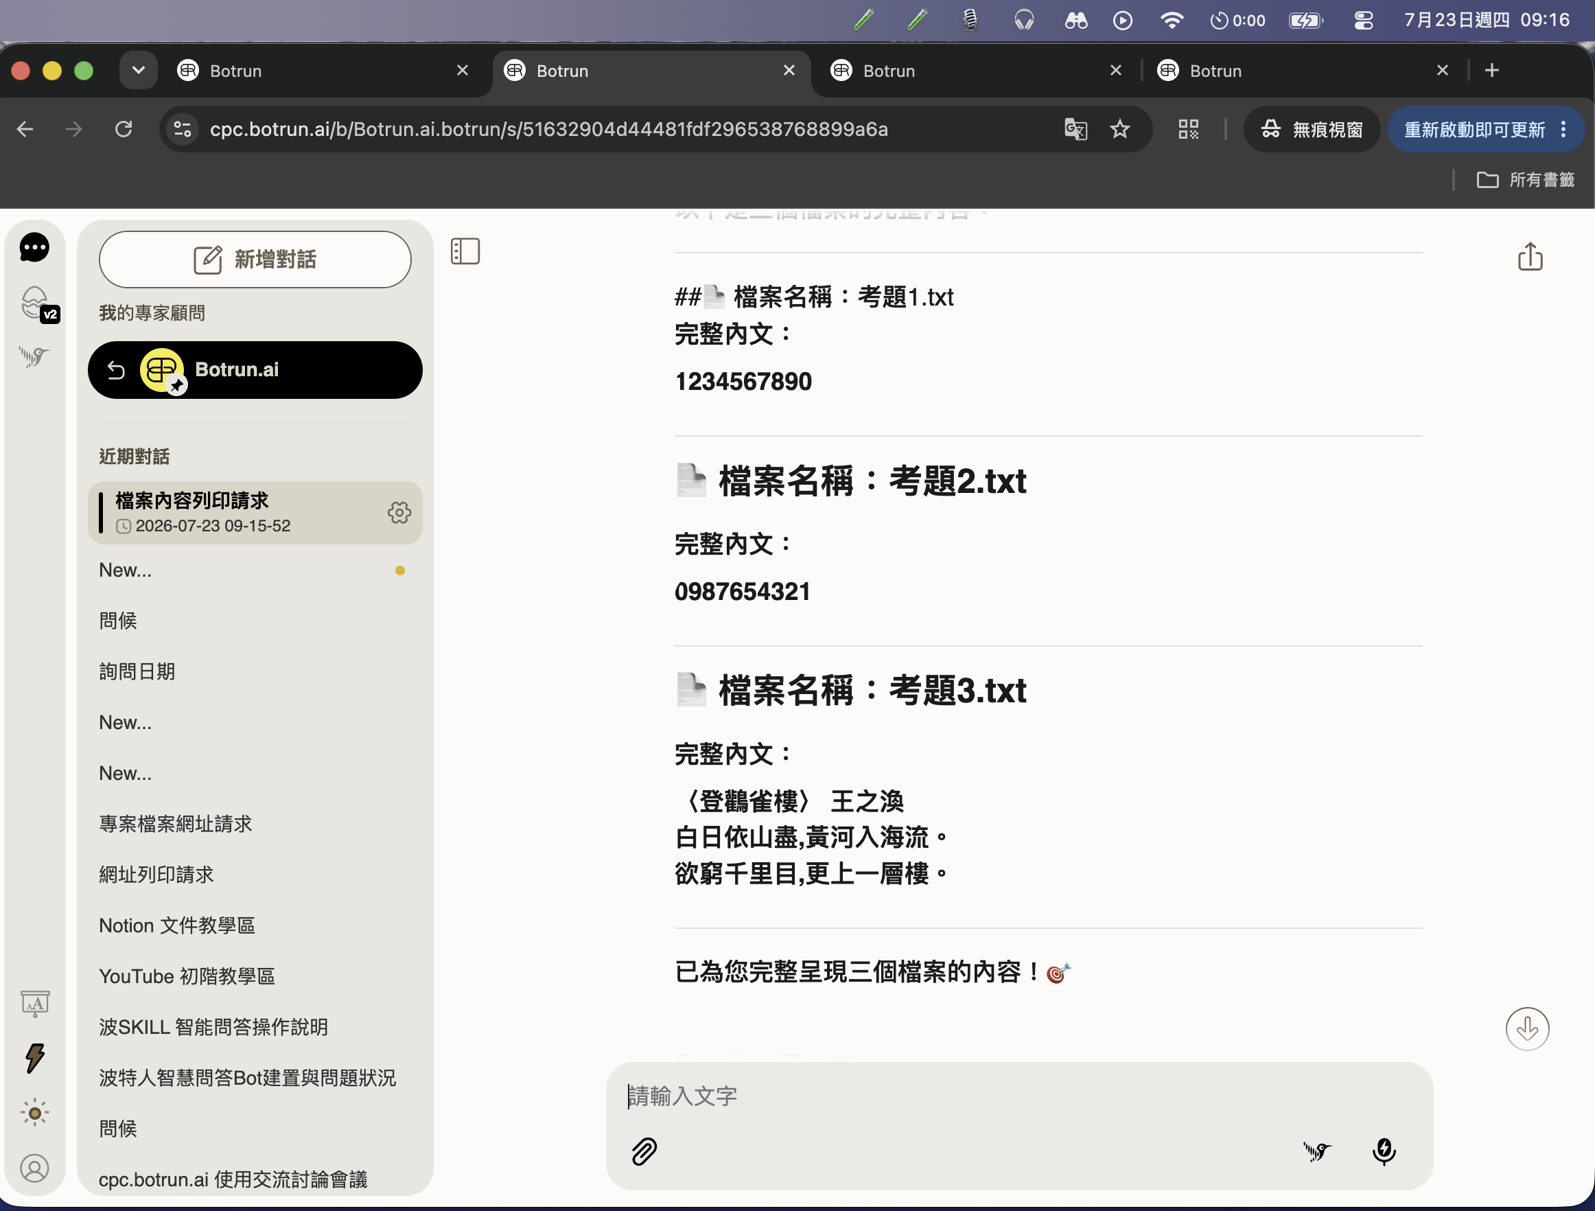Select the hummingbird icon in the left rail
The image size is (1595, 1211).
(x=34, y=356)
